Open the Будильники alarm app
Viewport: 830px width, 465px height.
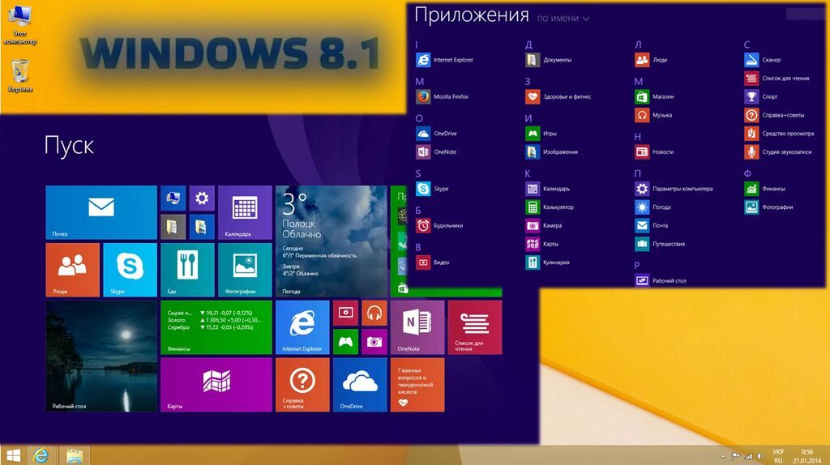tap(439, 226)
